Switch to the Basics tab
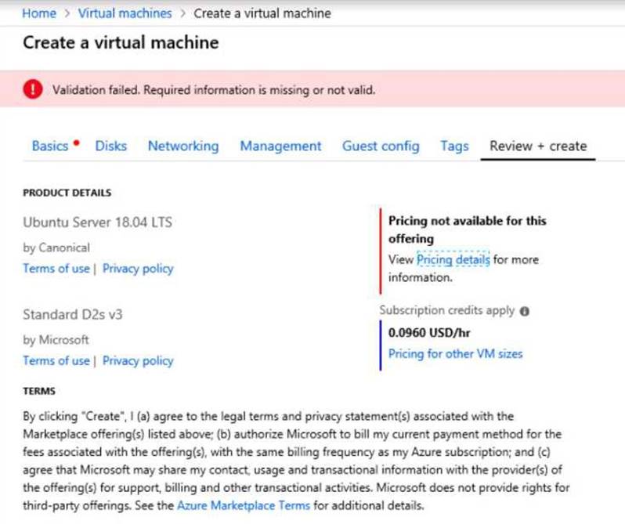This screenshot has width=625, height=524. [50, 146]
